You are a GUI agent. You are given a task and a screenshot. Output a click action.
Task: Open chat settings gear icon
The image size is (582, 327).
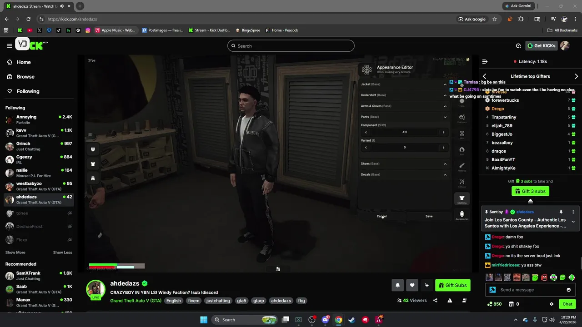(x=552, y=304)
